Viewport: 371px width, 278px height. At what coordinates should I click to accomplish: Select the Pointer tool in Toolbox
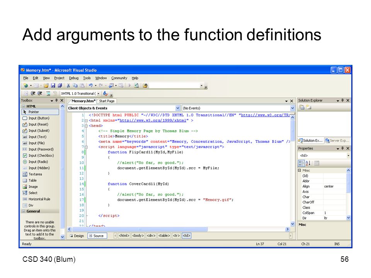40,112
